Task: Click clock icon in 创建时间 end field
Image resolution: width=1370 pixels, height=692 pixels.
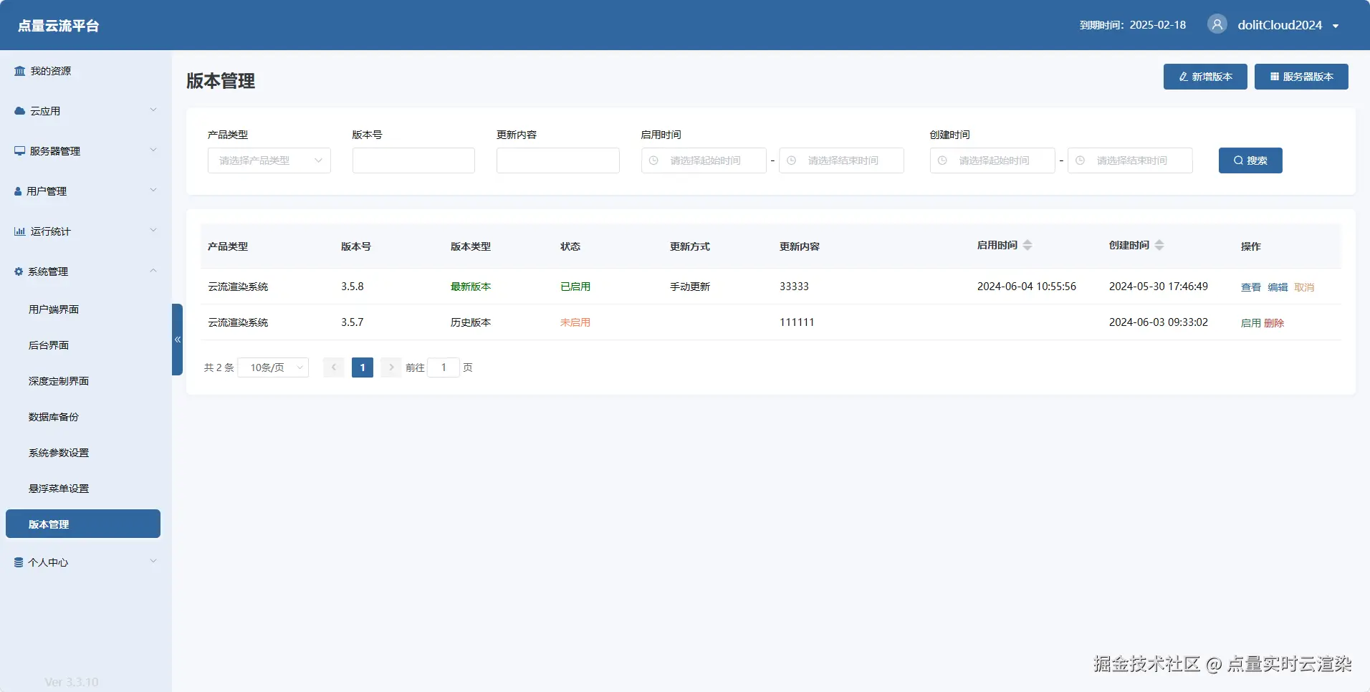Action: tap(1080, 160)
